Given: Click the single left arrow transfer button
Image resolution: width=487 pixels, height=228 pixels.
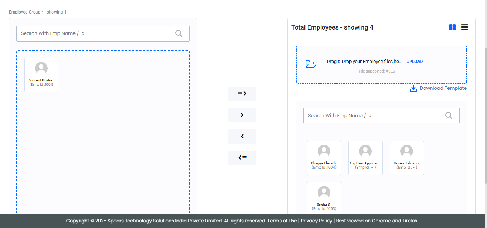Looking at the screenshot, I should point(242,137).
